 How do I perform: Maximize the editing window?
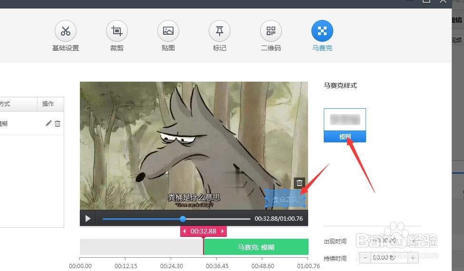(x=426, y=1)
